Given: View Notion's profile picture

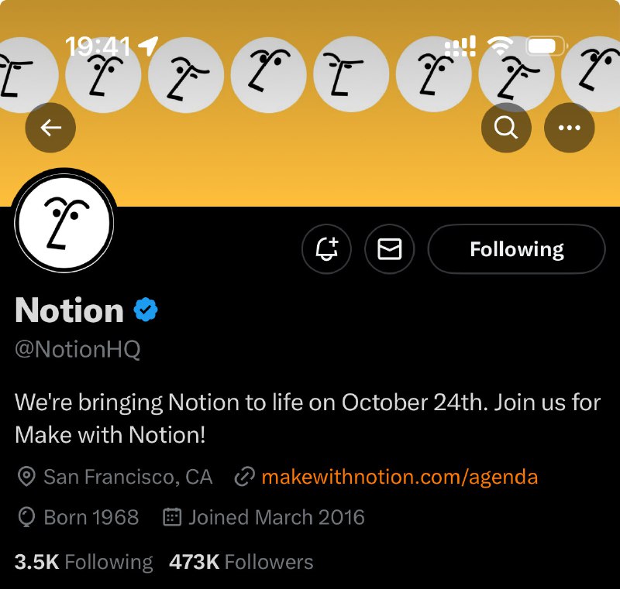Looking at the screenshot, I should pos(64,224).
